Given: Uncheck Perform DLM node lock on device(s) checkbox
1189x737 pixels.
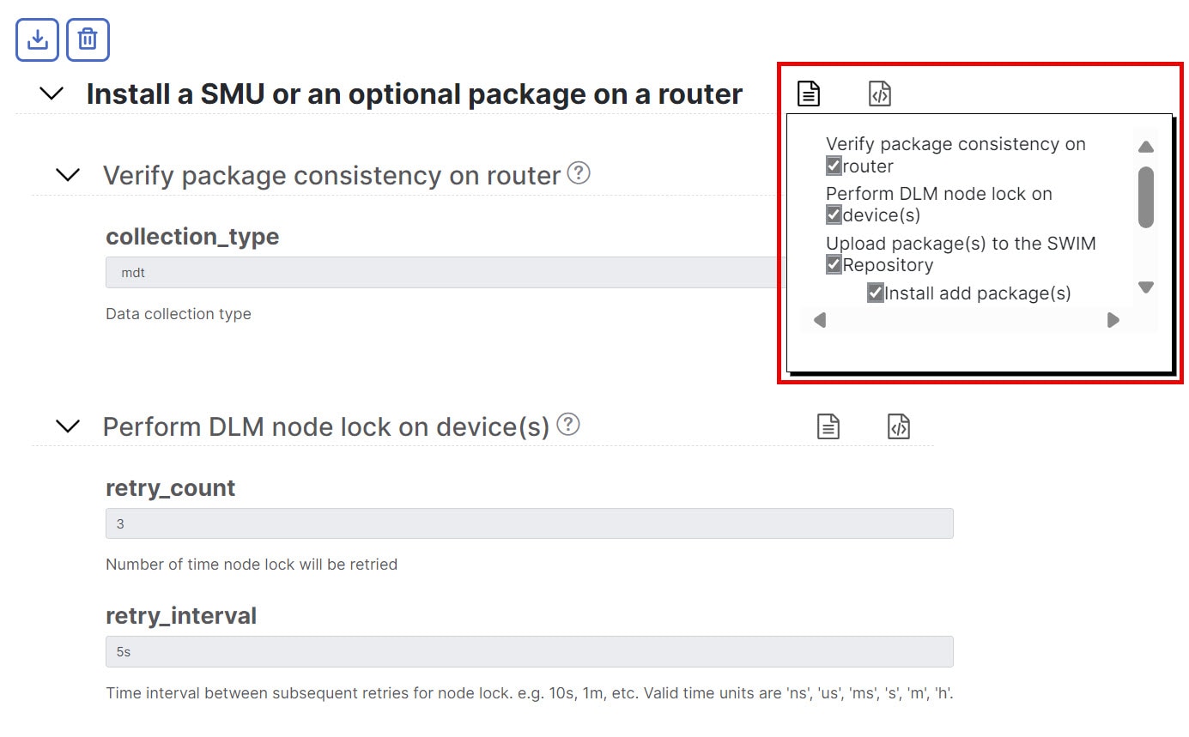Looking at the screenshot, I should 834,214.
